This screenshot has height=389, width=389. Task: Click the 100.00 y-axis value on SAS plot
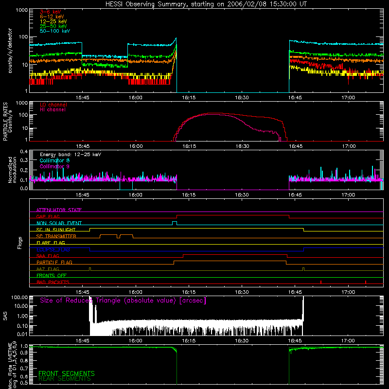(19, 297)
